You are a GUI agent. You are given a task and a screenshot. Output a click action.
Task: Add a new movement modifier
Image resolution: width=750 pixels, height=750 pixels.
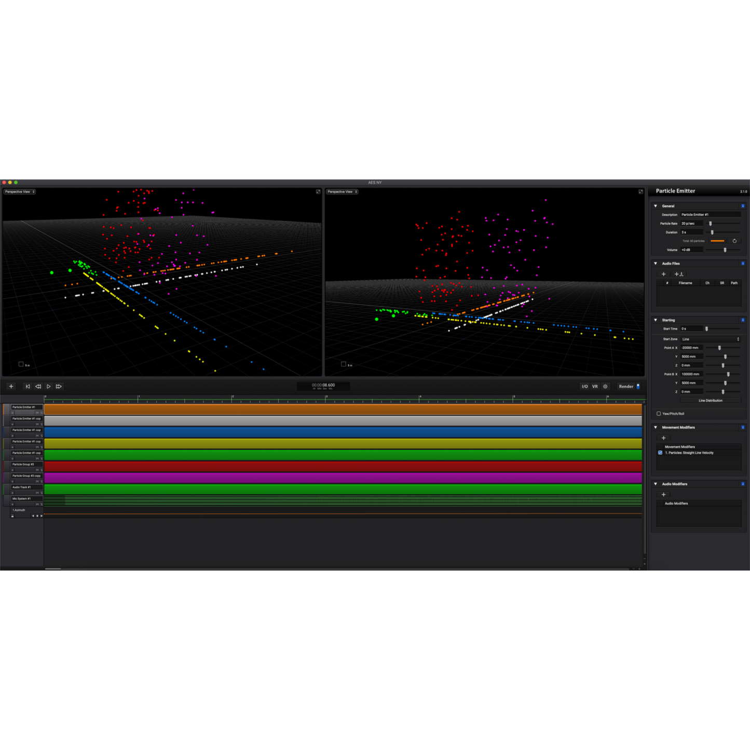pyautogui.click(x=663, y=438)
